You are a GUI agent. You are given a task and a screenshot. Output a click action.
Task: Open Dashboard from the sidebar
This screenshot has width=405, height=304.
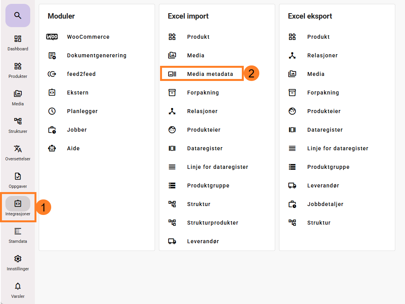pyautogui.click(x=18, y=43)
